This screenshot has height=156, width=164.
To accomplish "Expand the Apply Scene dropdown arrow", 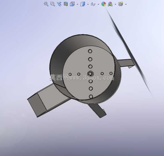I will click(x=115, y=4).
